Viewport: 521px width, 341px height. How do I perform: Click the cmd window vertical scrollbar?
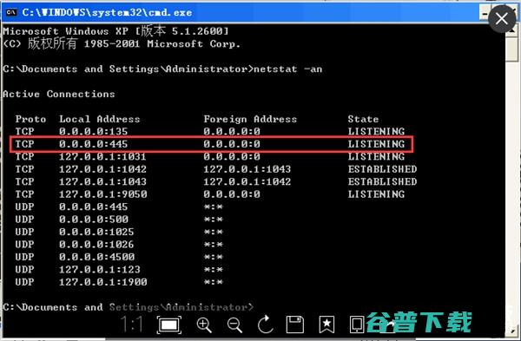pos(512,180)
